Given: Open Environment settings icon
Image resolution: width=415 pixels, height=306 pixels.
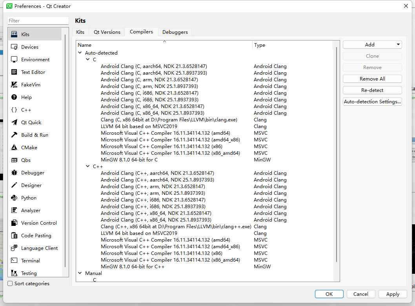Looking at the screenshot, I should 14,59.
